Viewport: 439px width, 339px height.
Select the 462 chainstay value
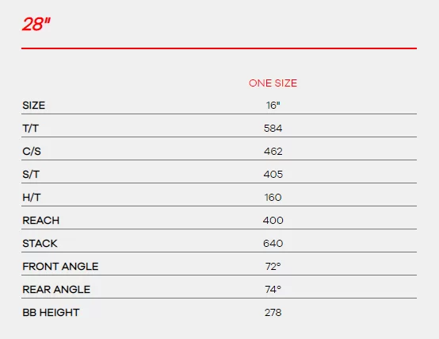(x=273, y=152)
